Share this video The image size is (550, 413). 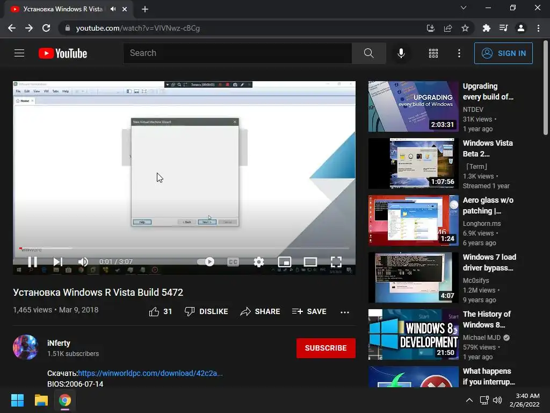[x=260, y=311]
